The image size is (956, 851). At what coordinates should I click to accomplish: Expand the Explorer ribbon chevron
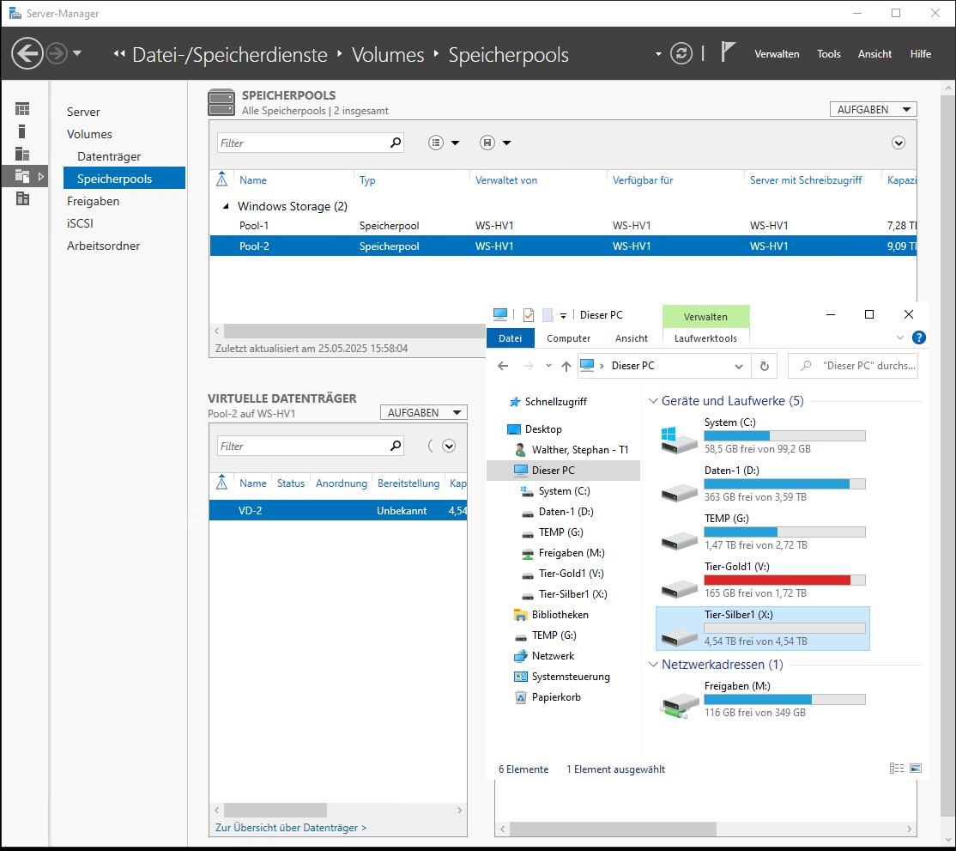pyautogui.click(x=900, y=338)
